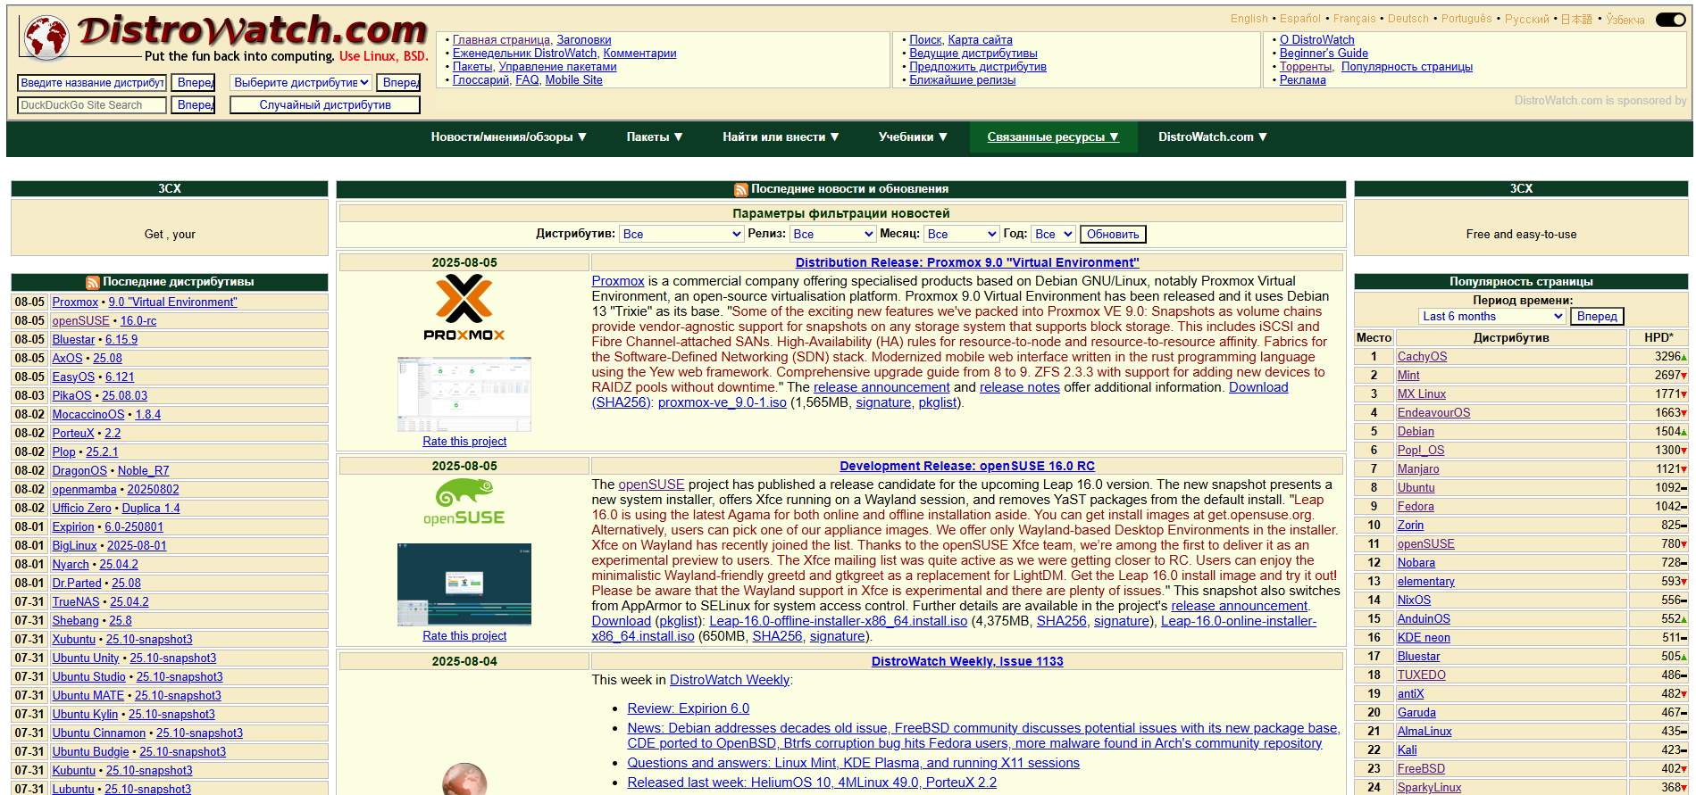Open the Управление пакетами link

pos(557,66)
